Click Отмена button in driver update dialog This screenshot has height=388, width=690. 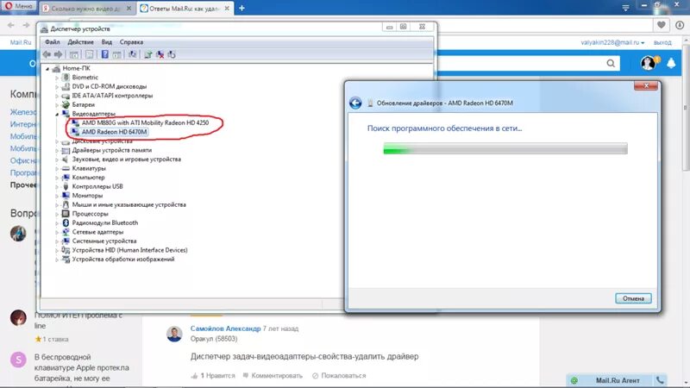[633, 298]
